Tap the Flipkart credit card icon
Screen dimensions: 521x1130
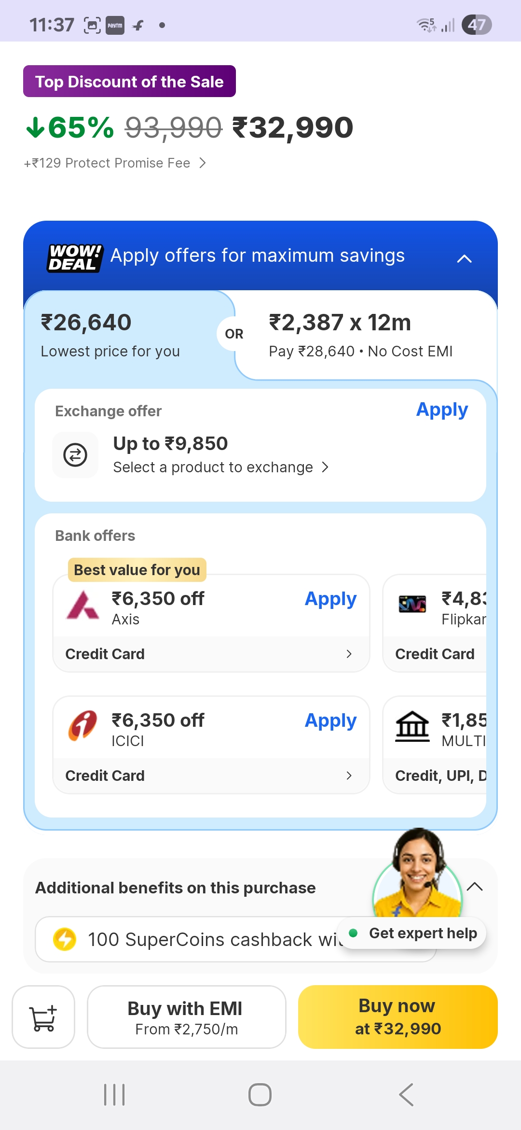pos(412,604)
